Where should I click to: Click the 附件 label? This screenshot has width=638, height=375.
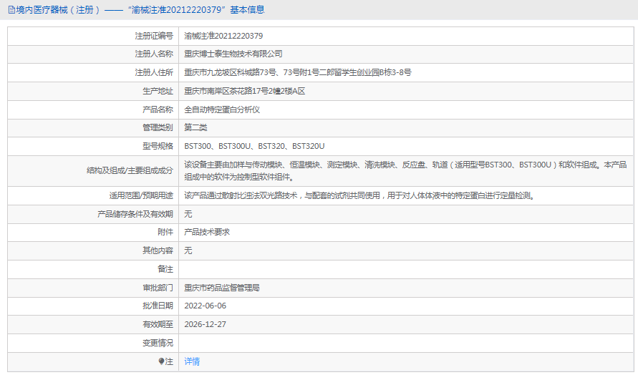click(x=165, y=232)
